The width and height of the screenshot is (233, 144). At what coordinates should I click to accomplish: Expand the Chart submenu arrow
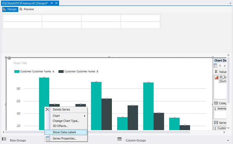pyautogui.click(x=85, y=116)
